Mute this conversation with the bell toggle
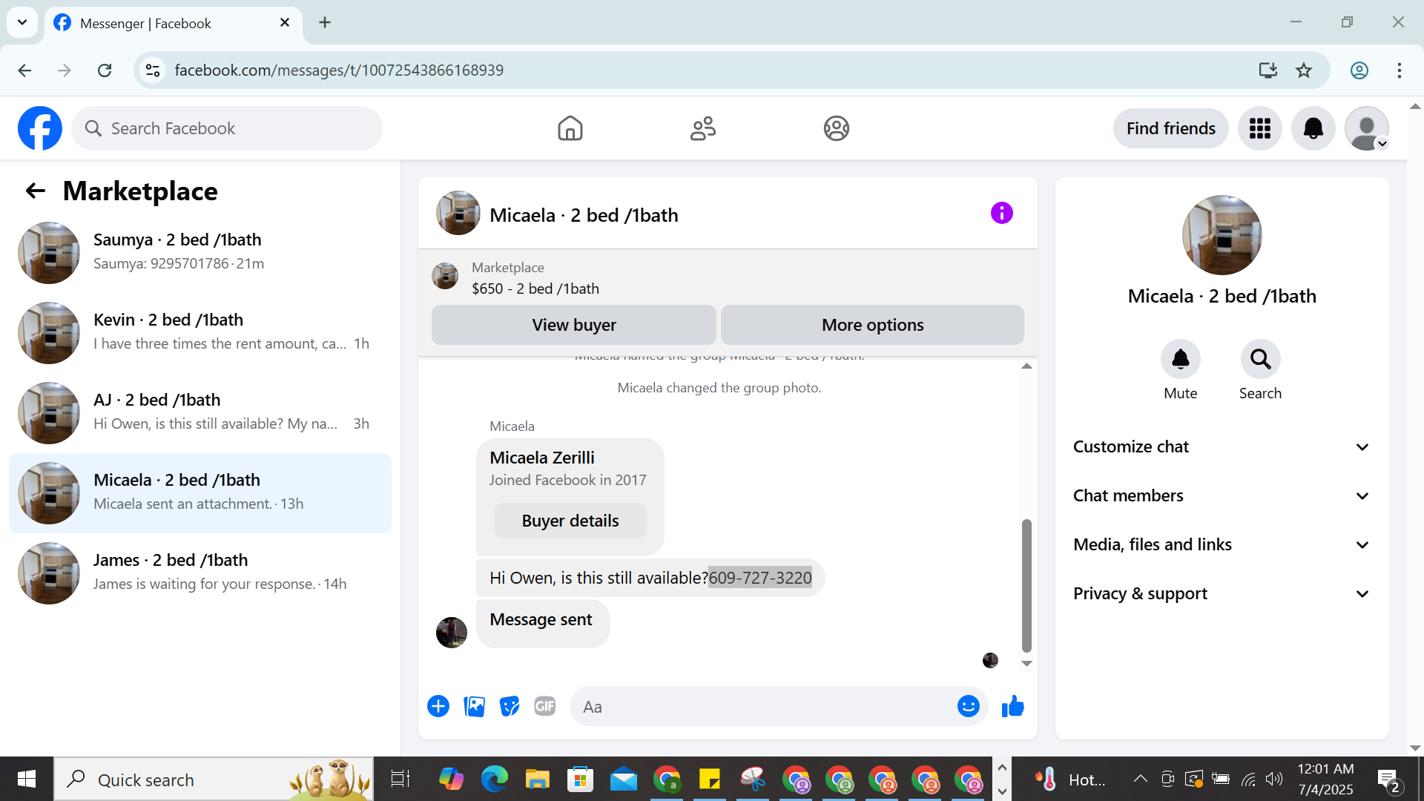The width and height of the screenshot is (1424, 801). click(x=1180, y=360)
